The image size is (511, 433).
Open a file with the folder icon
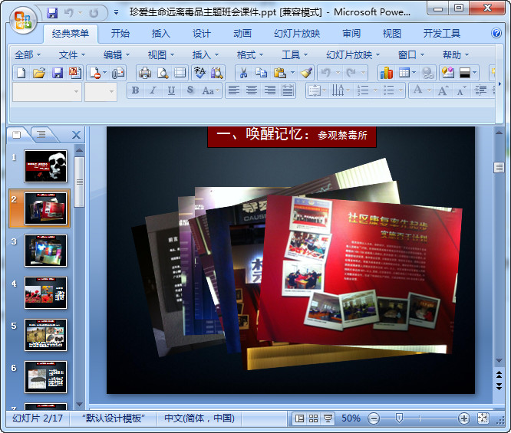coord(39,73)
